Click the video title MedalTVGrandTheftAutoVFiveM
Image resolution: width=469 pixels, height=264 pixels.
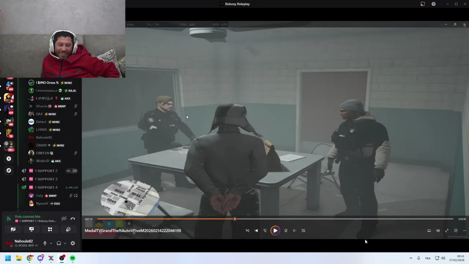coord(133,231)
